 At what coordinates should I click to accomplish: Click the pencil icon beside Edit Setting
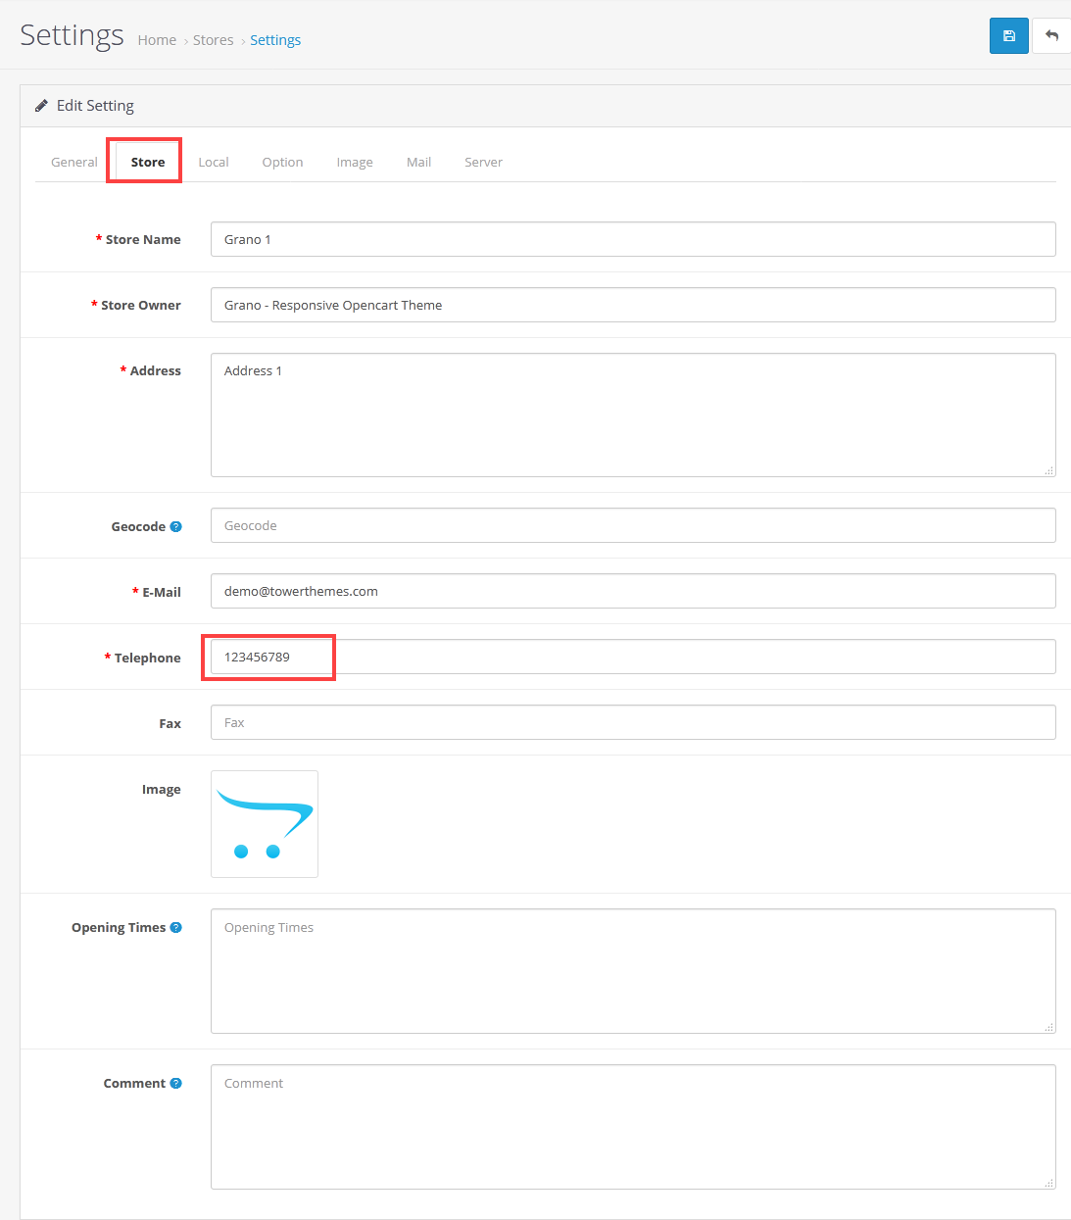(41, 106)
